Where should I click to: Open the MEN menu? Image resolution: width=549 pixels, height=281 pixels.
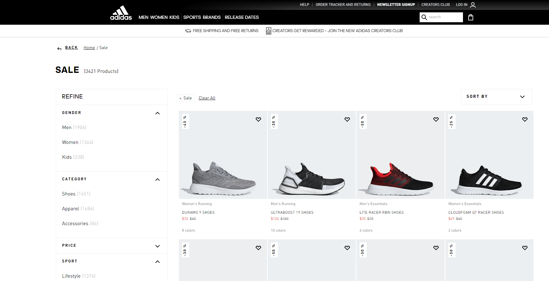(143, 17)
